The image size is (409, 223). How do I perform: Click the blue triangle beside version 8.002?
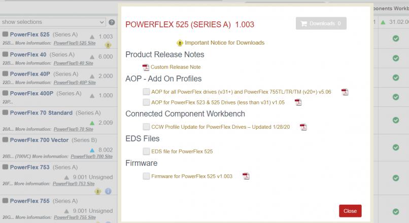pos(92,151)
